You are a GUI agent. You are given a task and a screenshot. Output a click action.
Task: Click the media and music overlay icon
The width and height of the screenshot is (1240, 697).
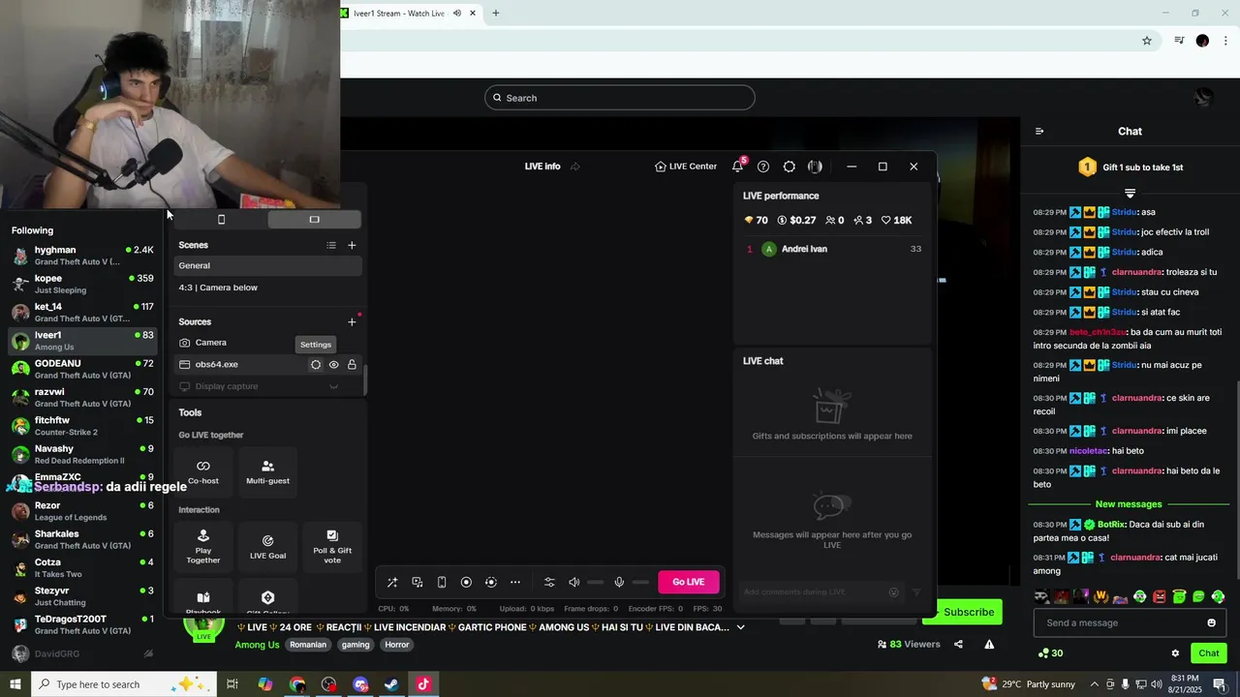click(x=418, y=583)
